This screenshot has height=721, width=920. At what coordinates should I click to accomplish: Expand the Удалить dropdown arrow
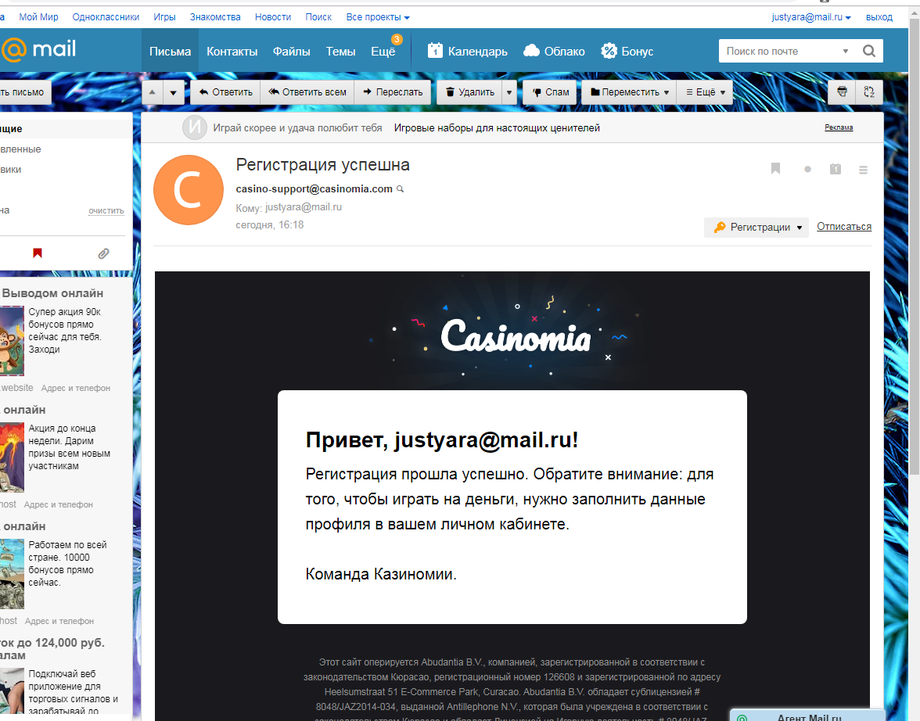point(510,92)
